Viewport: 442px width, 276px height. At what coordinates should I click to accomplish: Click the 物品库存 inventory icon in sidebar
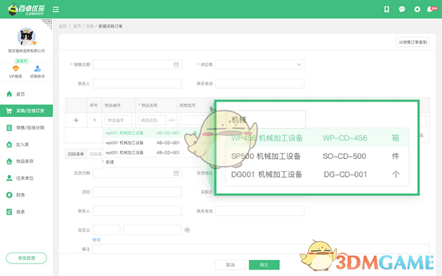coord(10,161)
